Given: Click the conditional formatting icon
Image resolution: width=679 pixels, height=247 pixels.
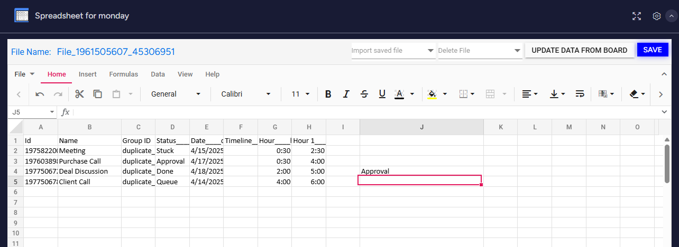Looking at the screenshot, I should 603,94.
